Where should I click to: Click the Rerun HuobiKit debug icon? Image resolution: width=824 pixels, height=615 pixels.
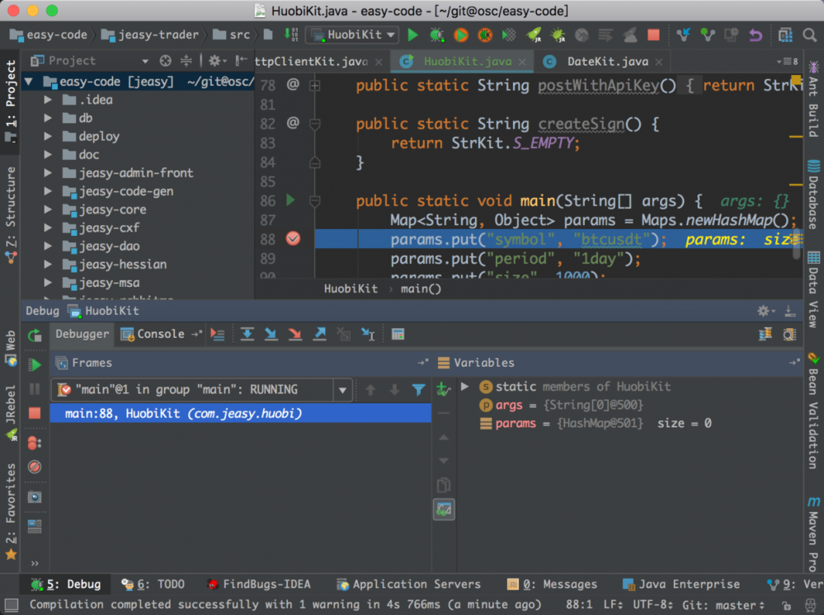(x=35, y=336)
